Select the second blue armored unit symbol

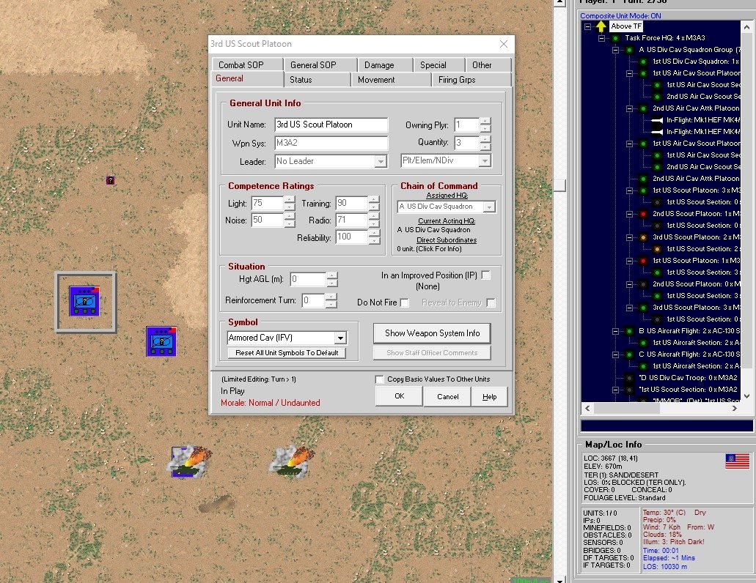click(161, 341)
